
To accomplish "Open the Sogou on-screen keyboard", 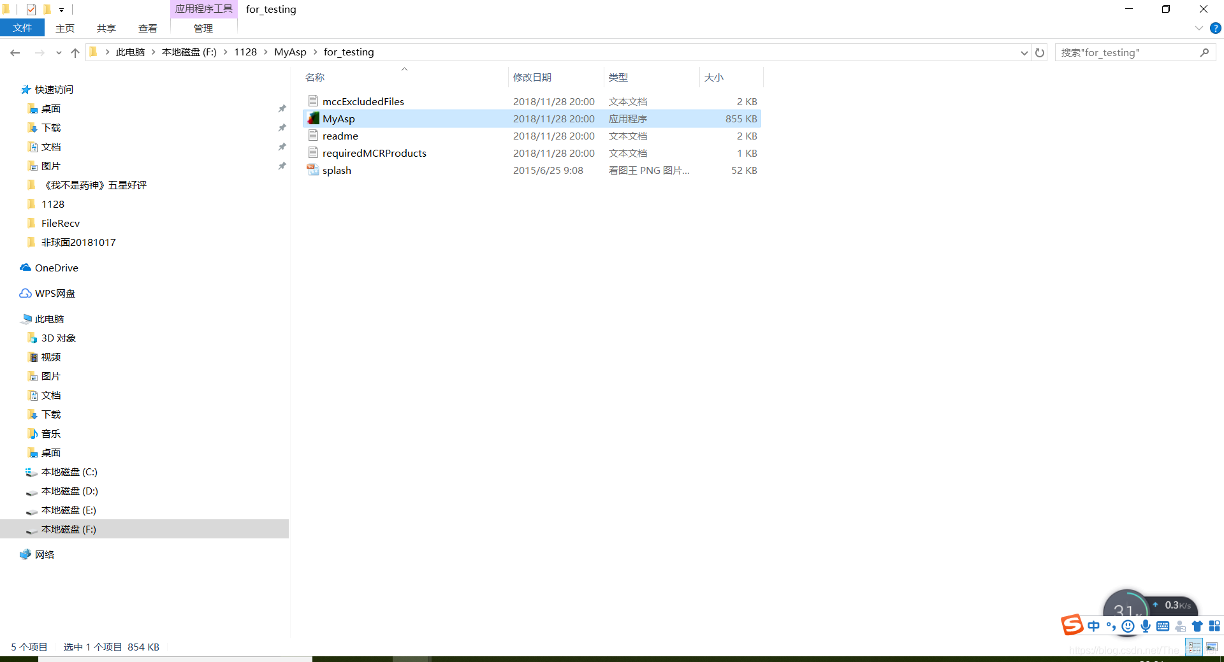I will tap(1163, 626).
